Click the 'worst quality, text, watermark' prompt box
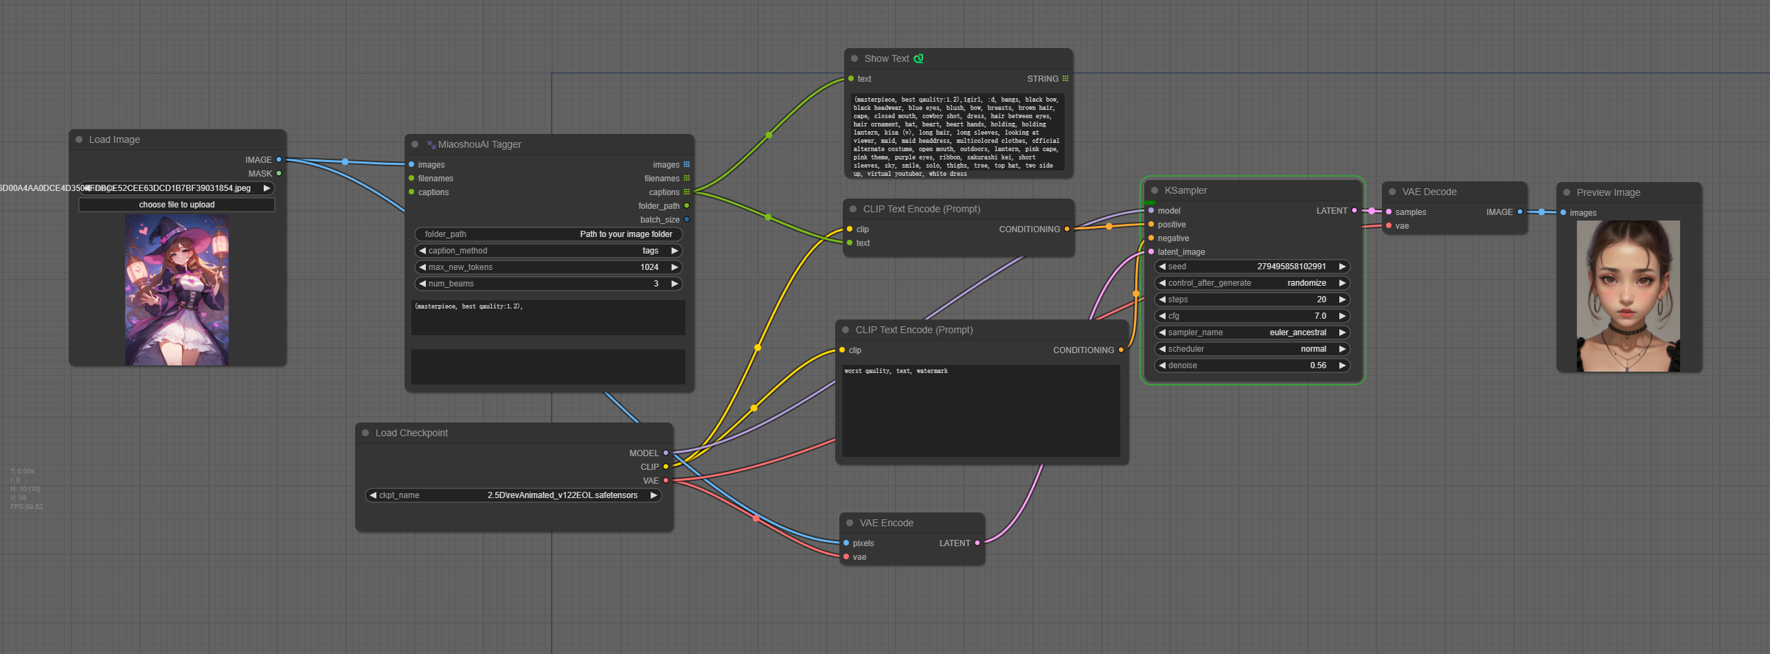1770x654 pixels. 981,411
